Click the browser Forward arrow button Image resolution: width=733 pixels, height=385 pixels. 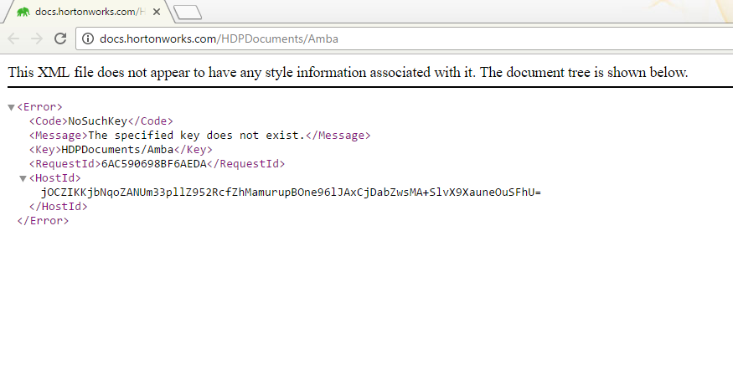37,38
